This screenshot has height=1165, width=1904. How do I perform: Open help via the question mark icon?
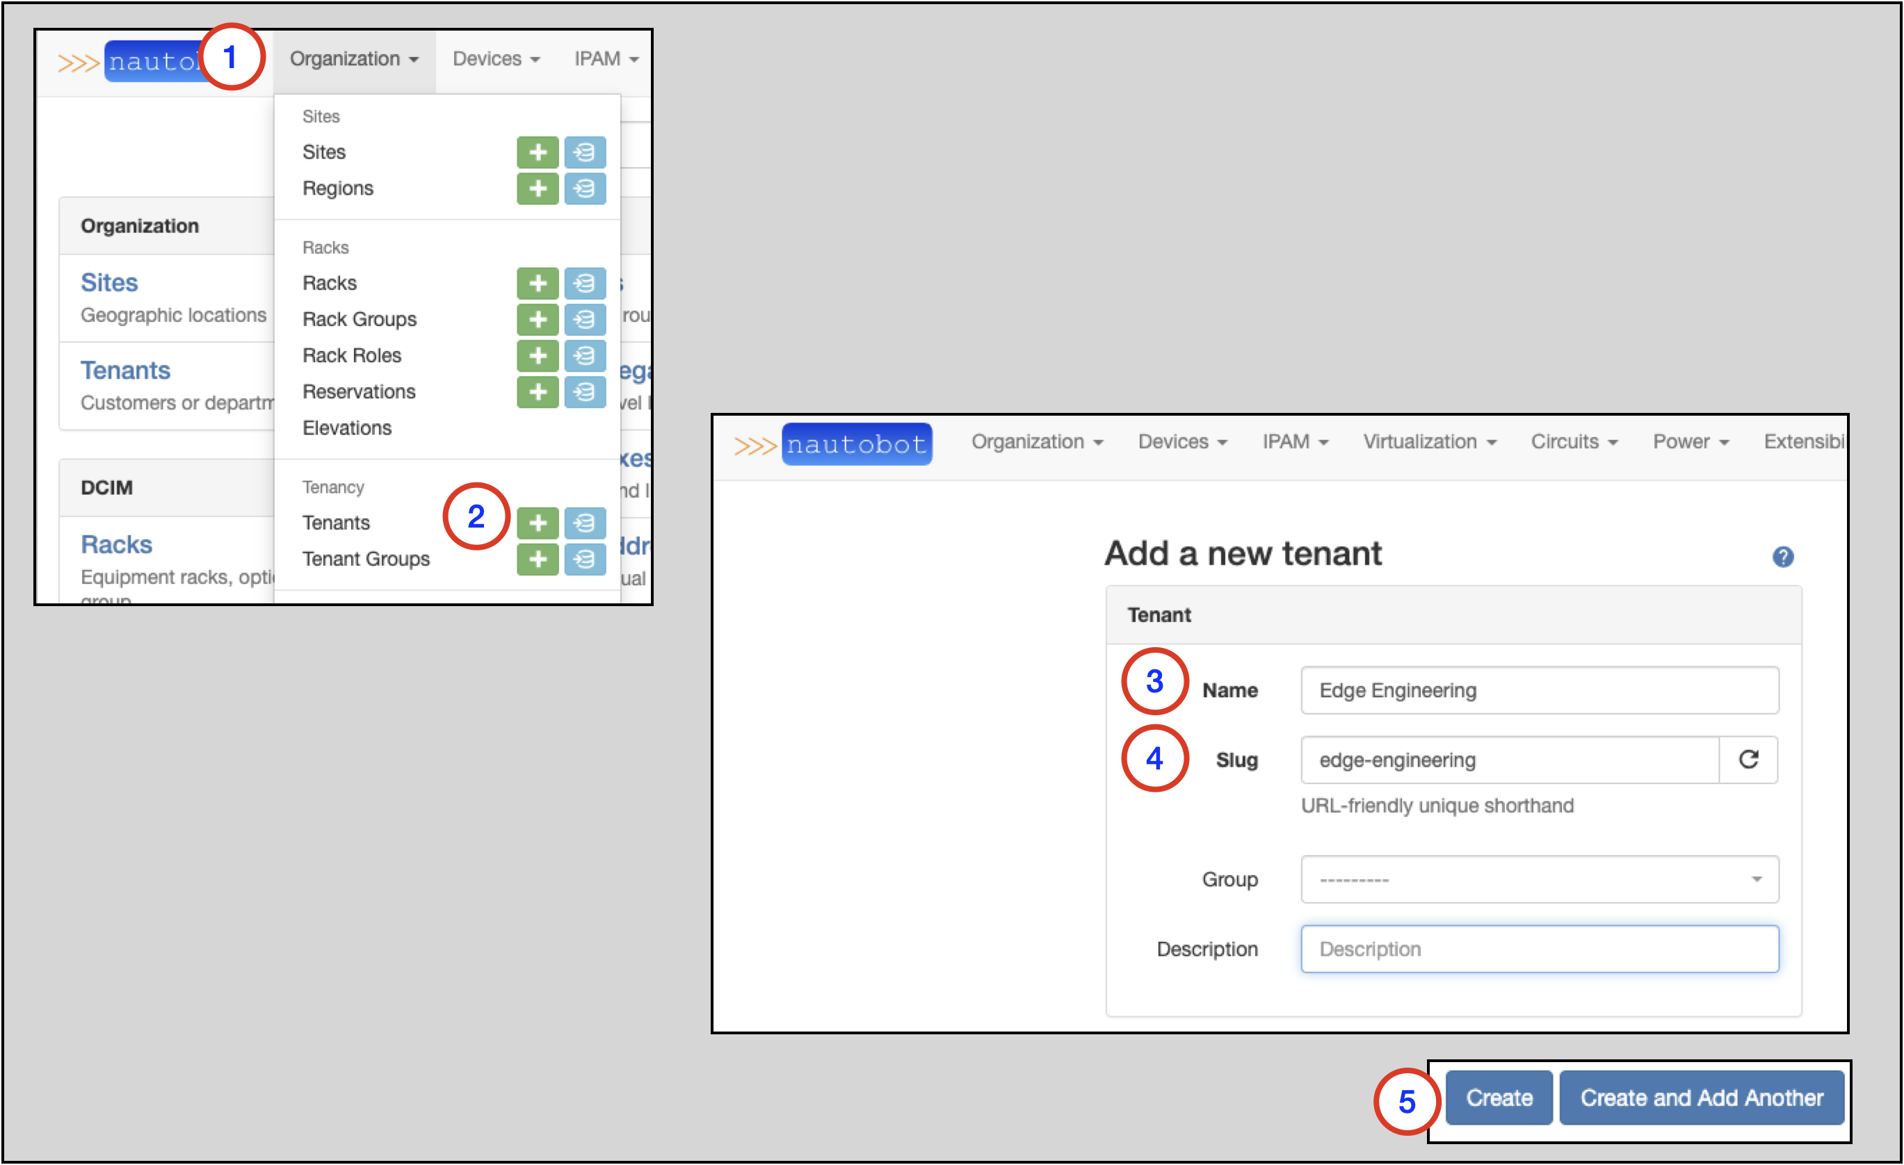1784,557
